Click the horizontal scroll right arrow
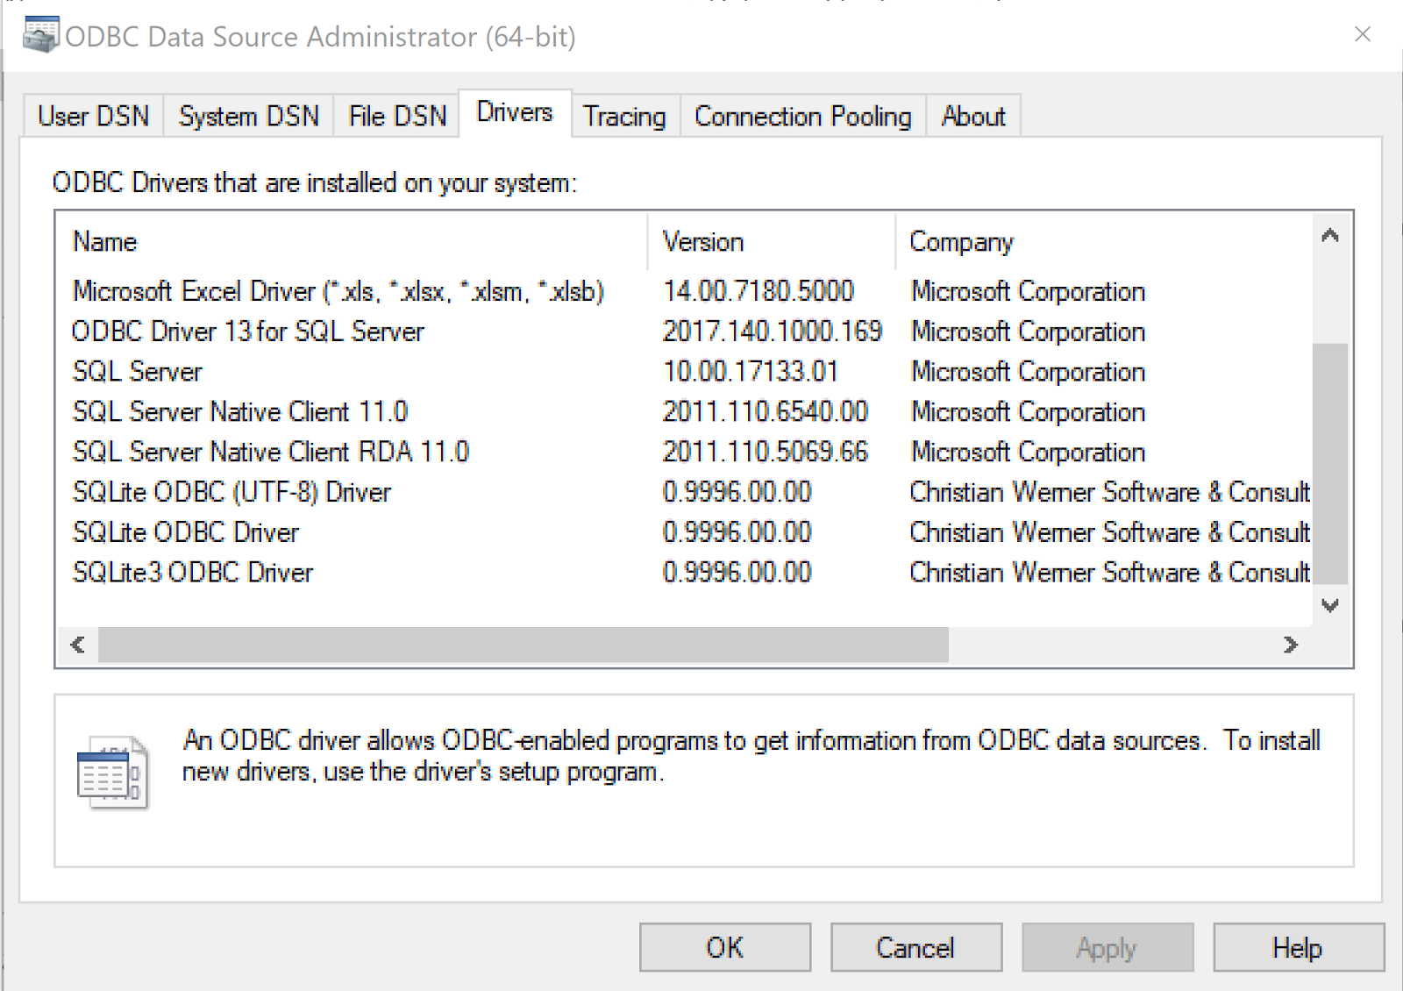The width and height of the screenshot is (1403, 991). tap(1291, 645)
